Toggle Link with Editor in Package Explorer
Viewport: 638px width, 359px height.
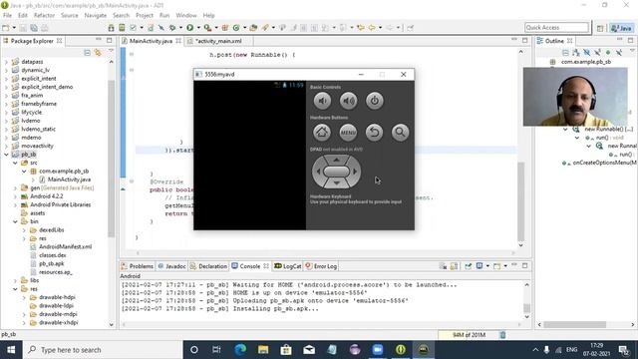click(98, 53)
